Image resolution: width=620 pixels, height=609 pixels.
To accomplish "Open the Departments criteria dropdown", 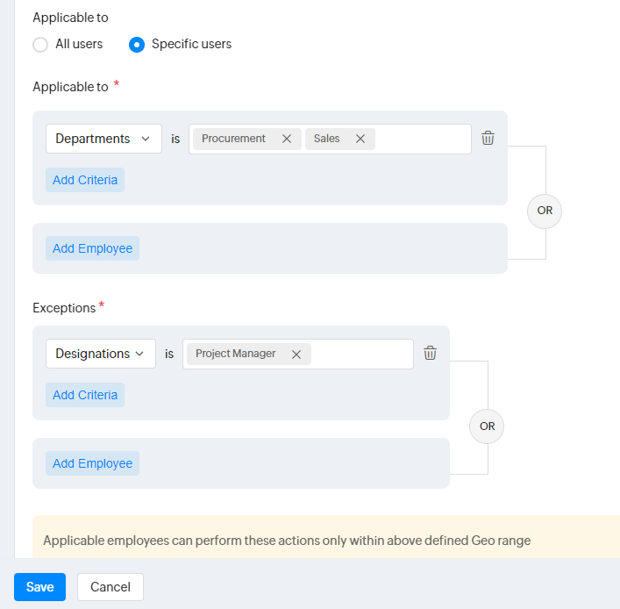I will 103,139.
